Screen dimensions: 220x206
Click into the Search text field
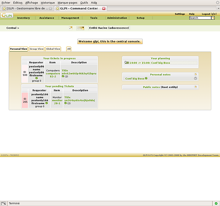point(200,18)
